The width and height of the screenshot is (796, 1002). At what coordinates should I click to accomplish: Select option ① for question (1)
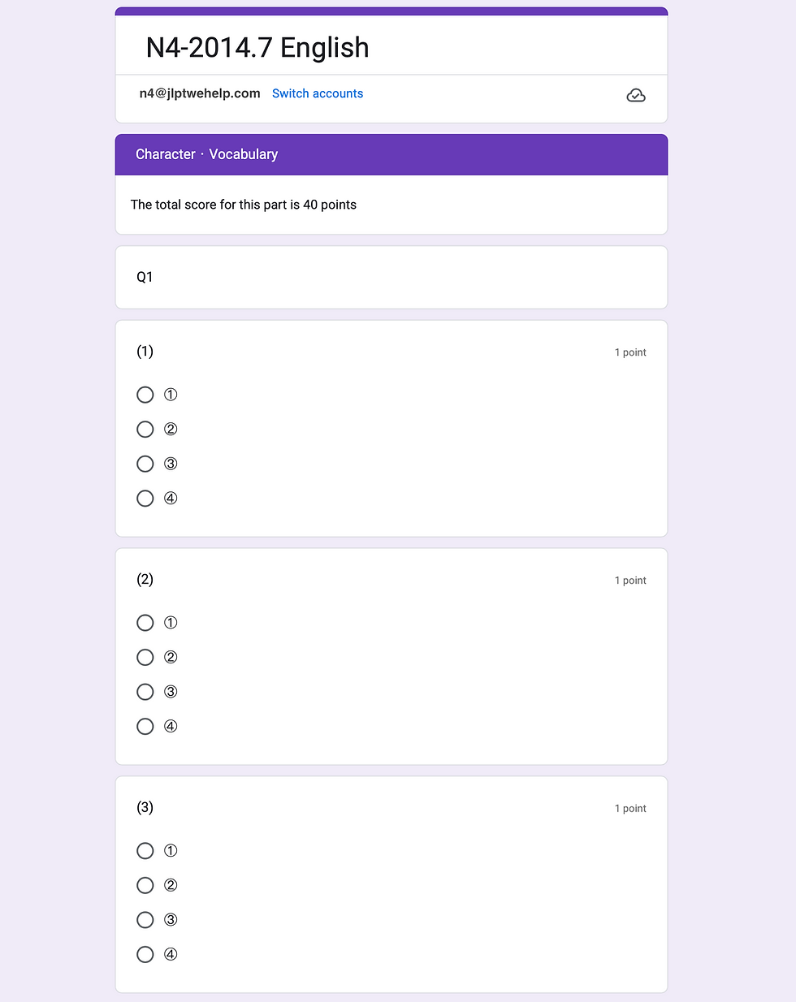click(145, 395)
